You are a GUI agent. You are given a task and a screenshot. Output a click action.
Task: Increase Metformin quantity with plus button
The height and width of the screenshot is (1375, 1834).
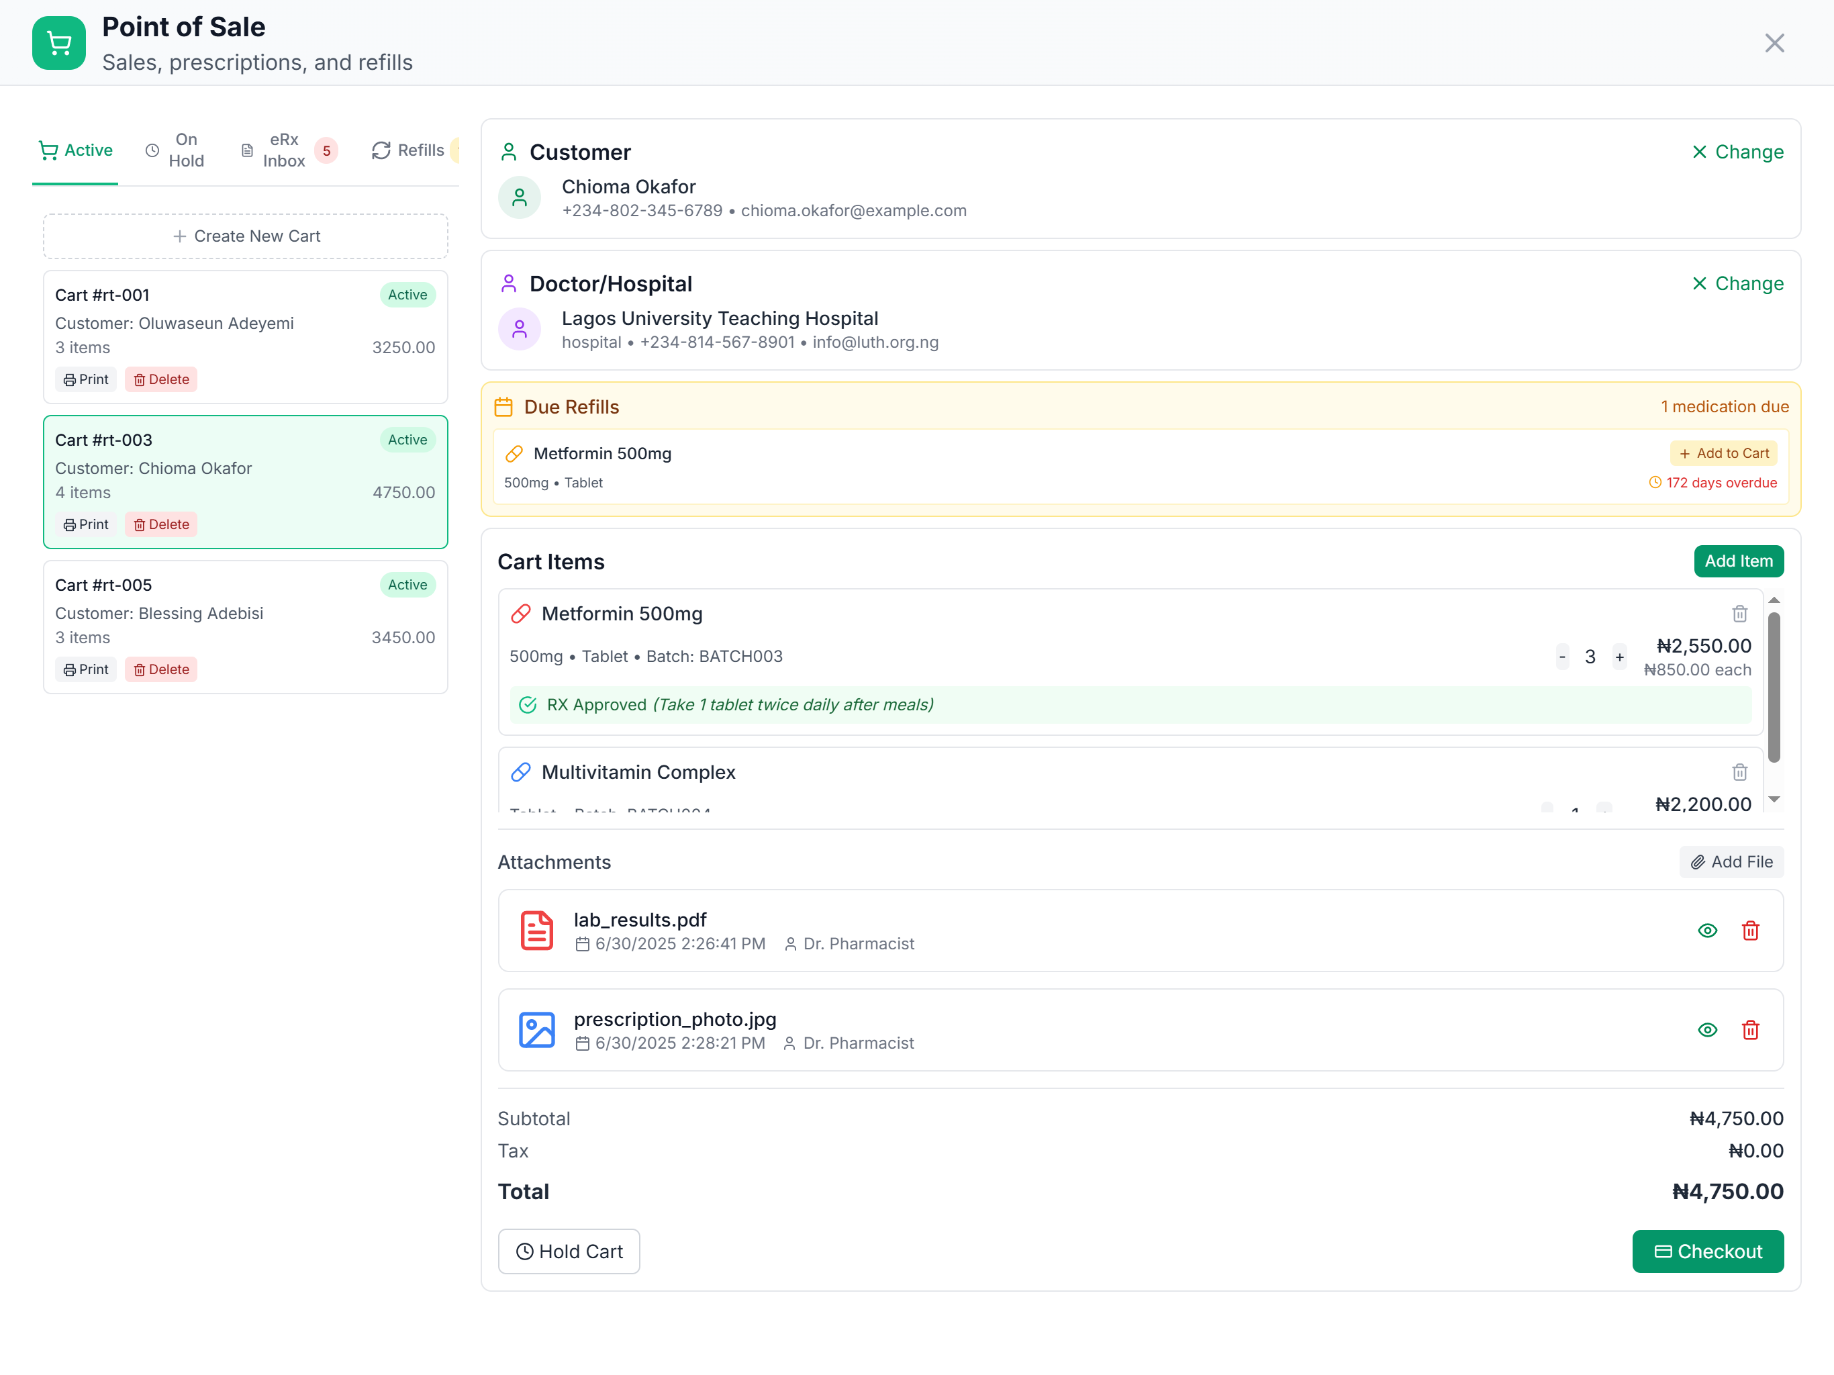click(x=1619, y=657)
